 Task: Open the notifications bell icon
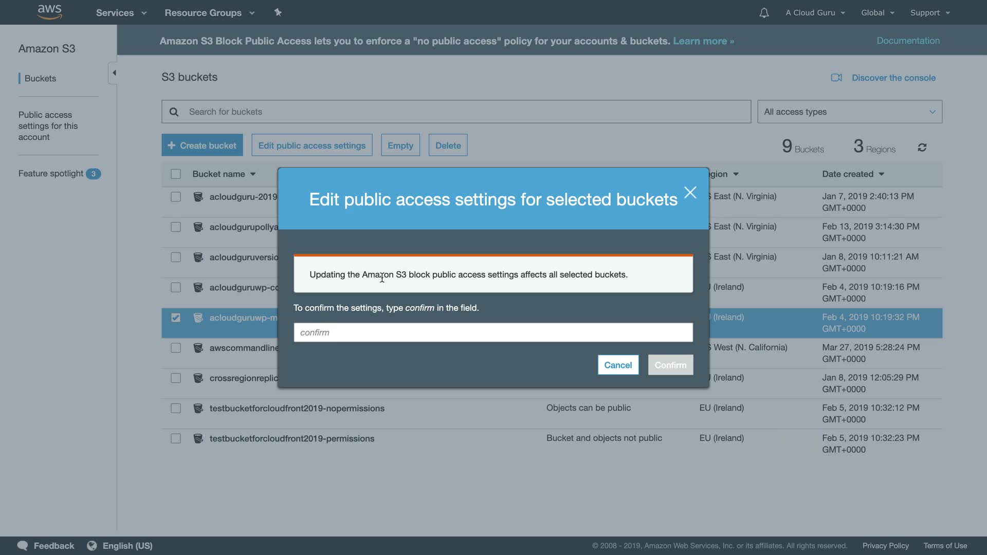click(x=764, y=13)
